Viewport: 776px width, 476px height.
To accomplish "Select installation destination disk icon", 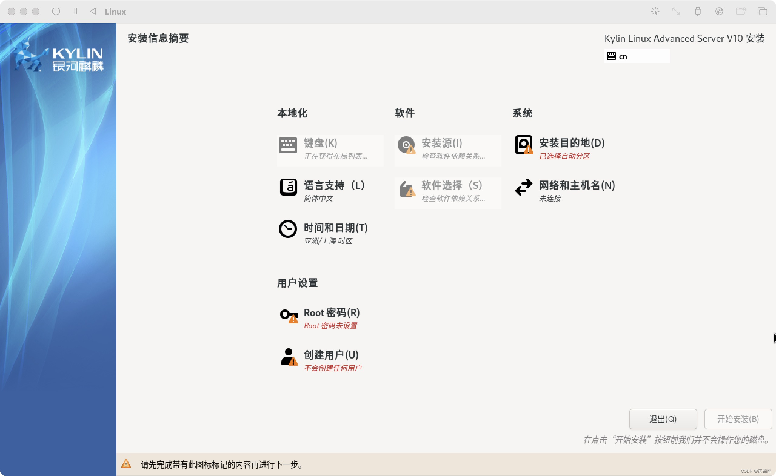I will pyautogui.click(x=523, y=145).
